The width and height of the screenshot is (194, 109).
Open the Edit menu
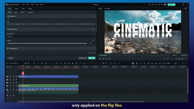pyautogui.click(x=28, y=5)
